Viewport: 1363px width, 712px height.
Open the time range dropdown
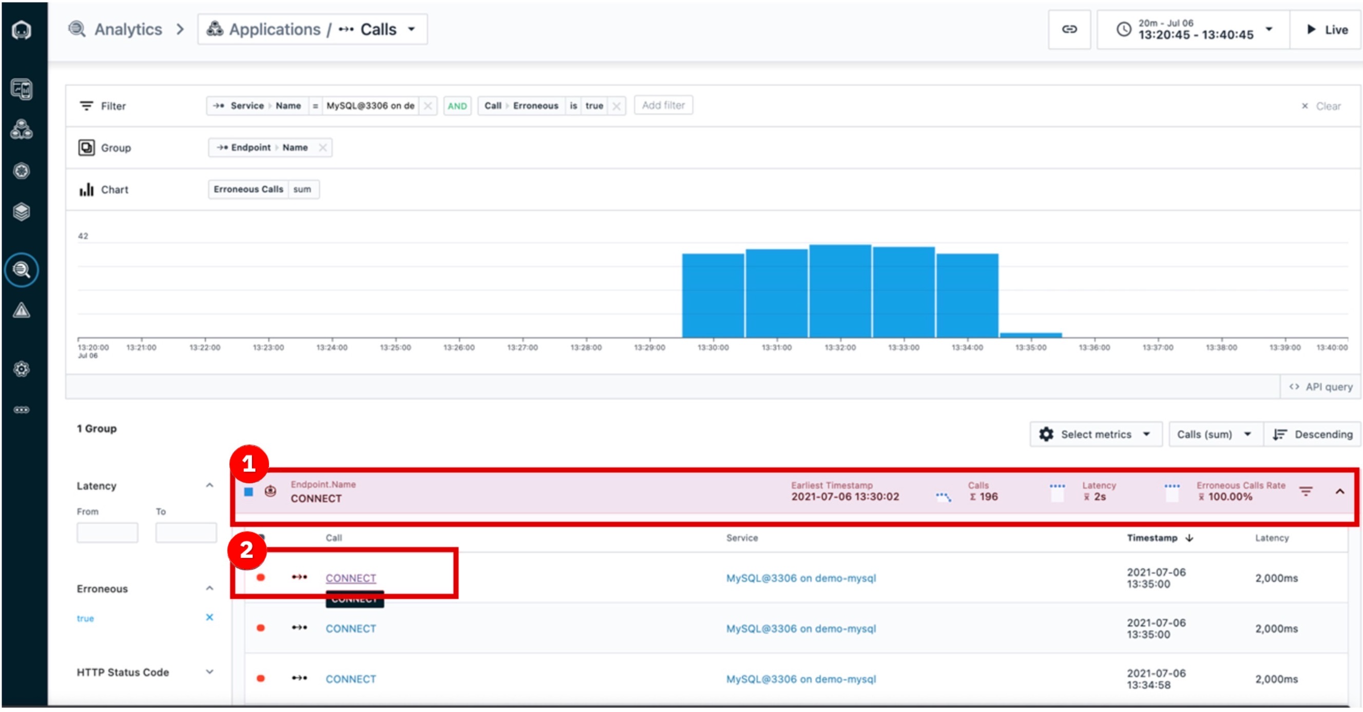[1193, 30]
